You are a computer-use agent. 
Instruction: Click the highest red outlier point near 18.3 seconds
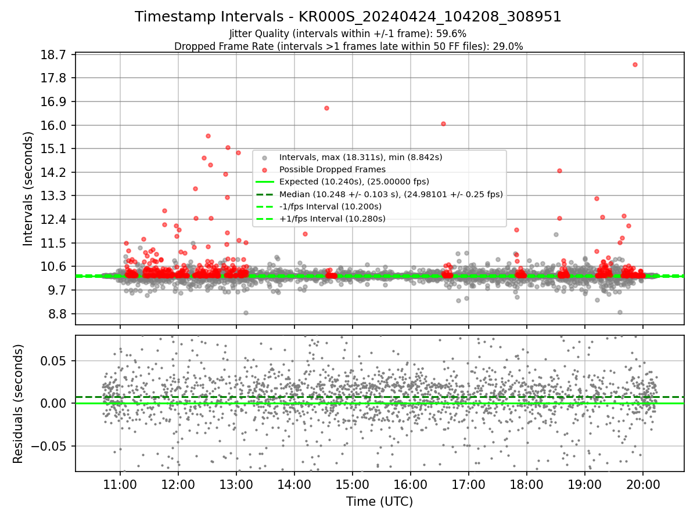coord(635,64)
